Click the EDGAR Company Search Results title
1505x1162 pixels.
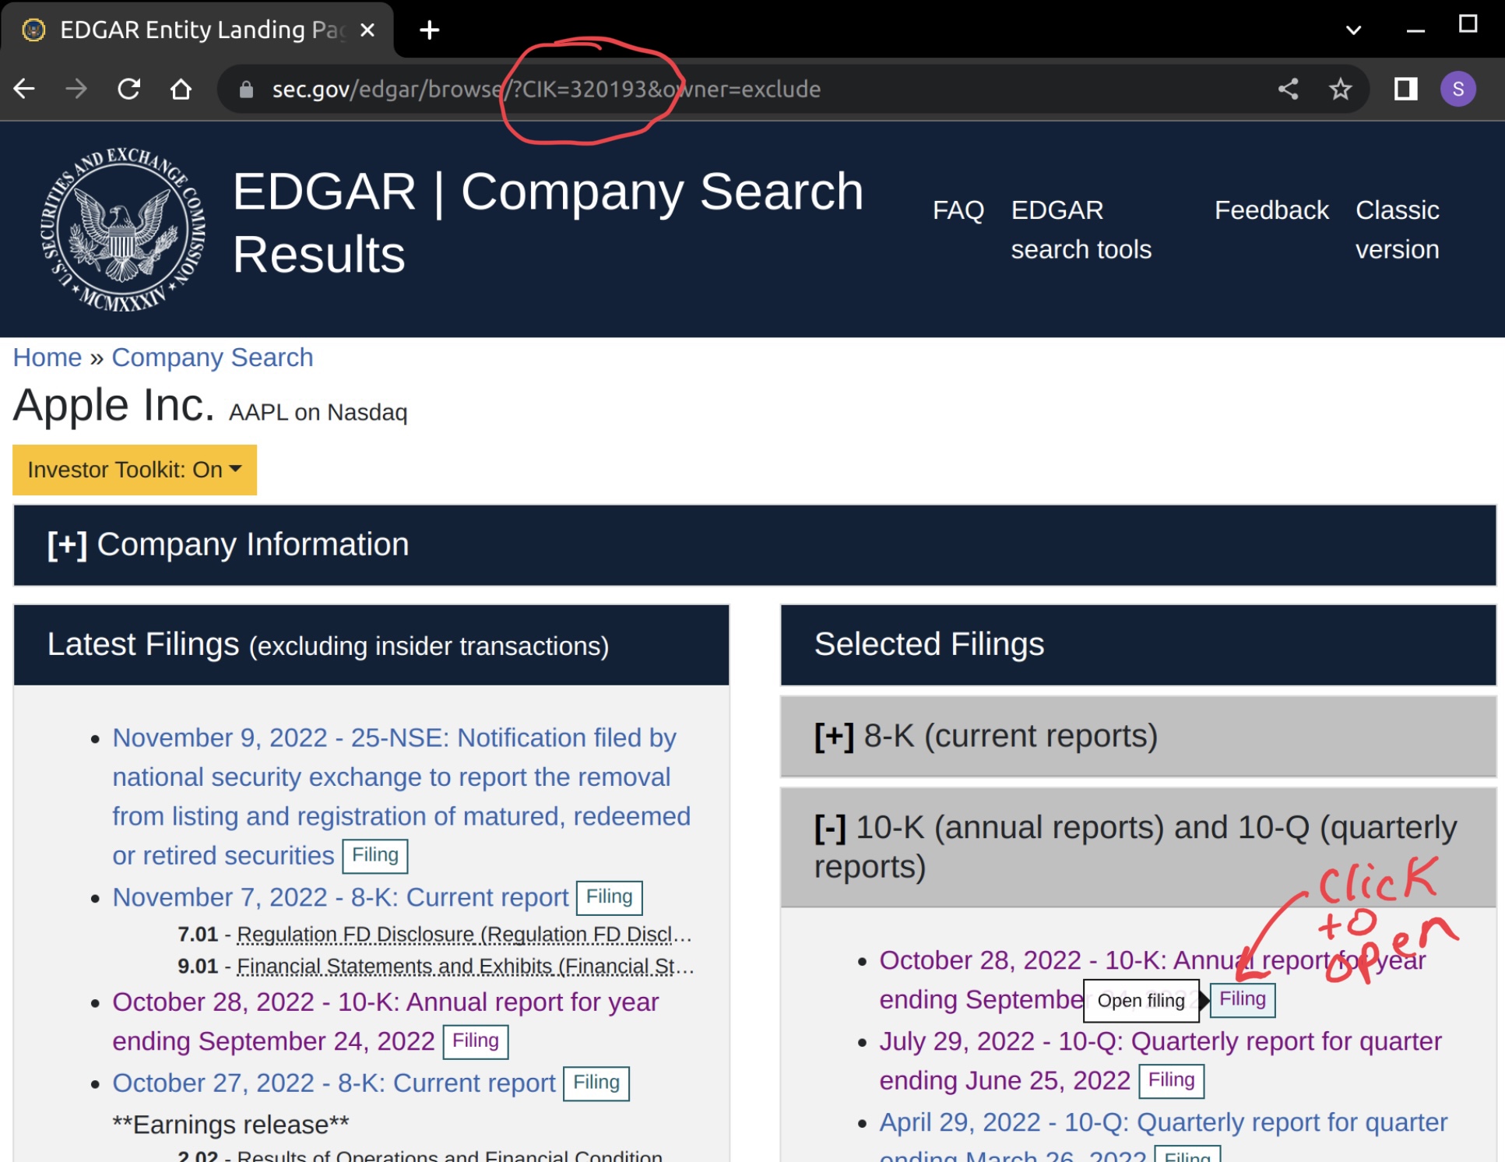click(548, 223)
